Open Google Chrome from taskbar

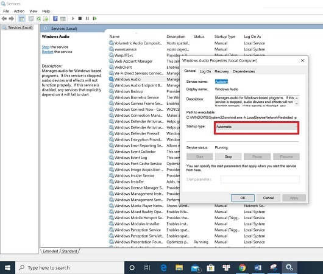click(x=242, y=268)
